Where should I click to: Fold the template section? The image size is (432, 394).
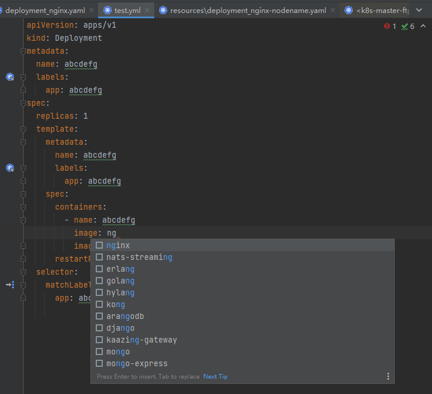tap(24, 129)
